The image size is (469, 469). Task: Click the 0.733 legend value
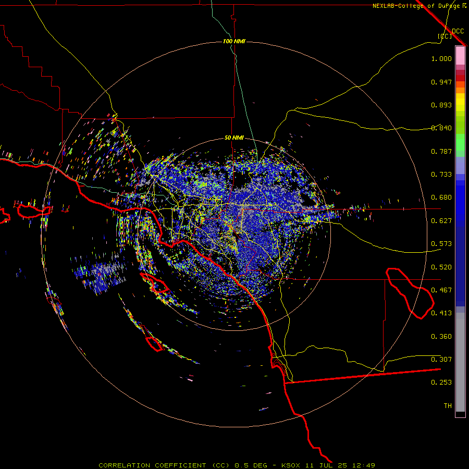(x=441, y=175)
